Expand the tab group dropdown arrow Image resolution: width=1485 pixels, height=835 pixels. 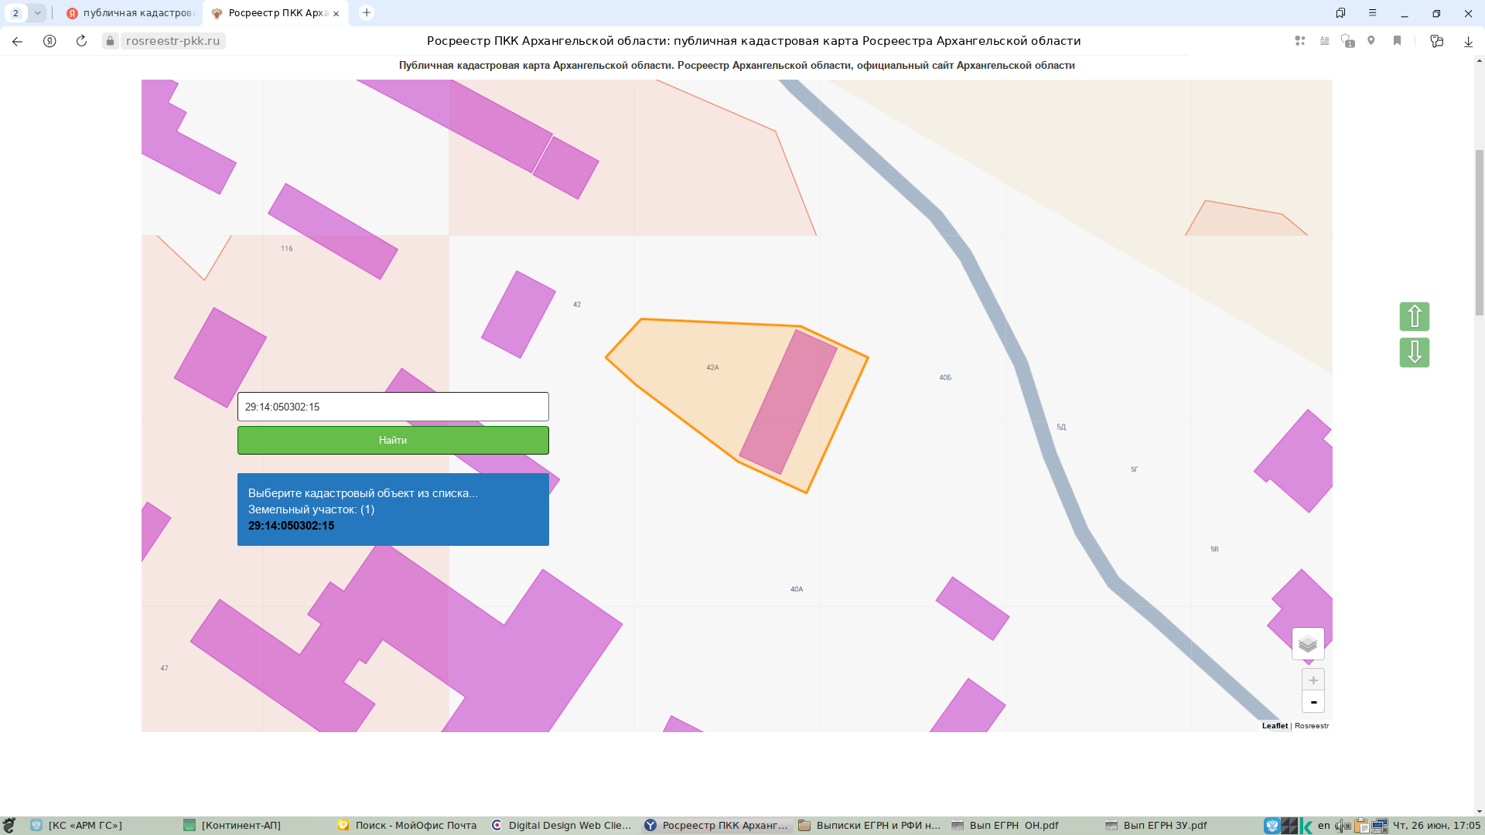point(37,13)
